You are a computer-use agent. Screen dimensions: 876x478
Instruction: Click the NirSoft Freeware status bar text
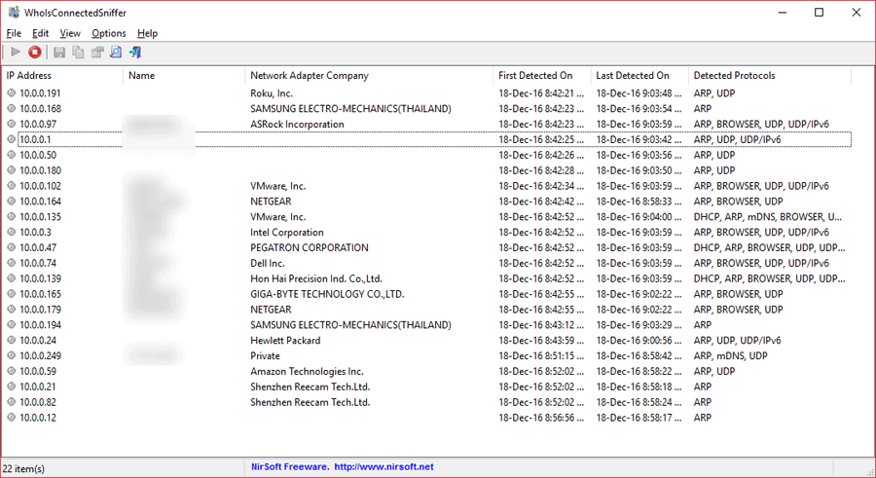click(x=289, y=467)
